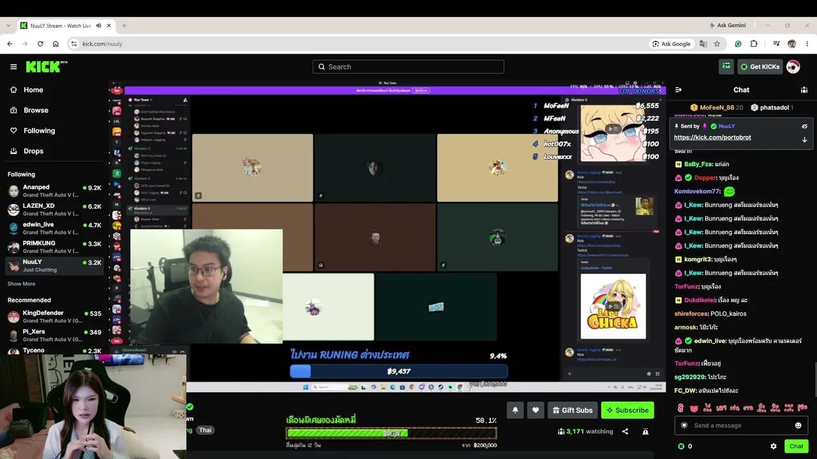This screenshot has width=817, height=459.
Task: Open the browser Extensions puzzle icon
Action: (754, 44)
